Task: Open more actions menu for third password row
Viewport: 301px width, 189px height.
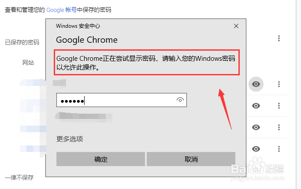Action: point(279,127)
